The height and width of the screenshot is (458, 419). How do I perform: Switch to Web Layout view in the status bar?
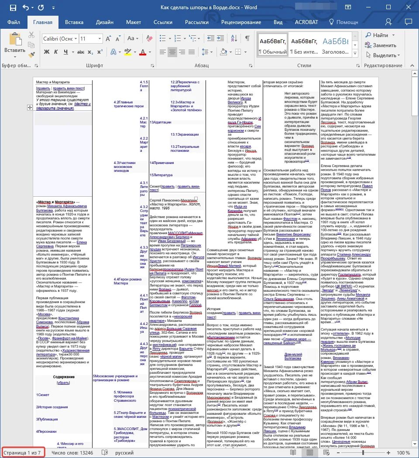(x=326, y=452)
